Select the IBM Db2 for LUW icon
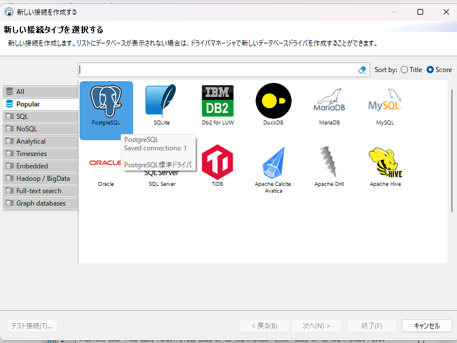Screen dimensions: 457x343 pyautogui.click(x=218, y=101)
